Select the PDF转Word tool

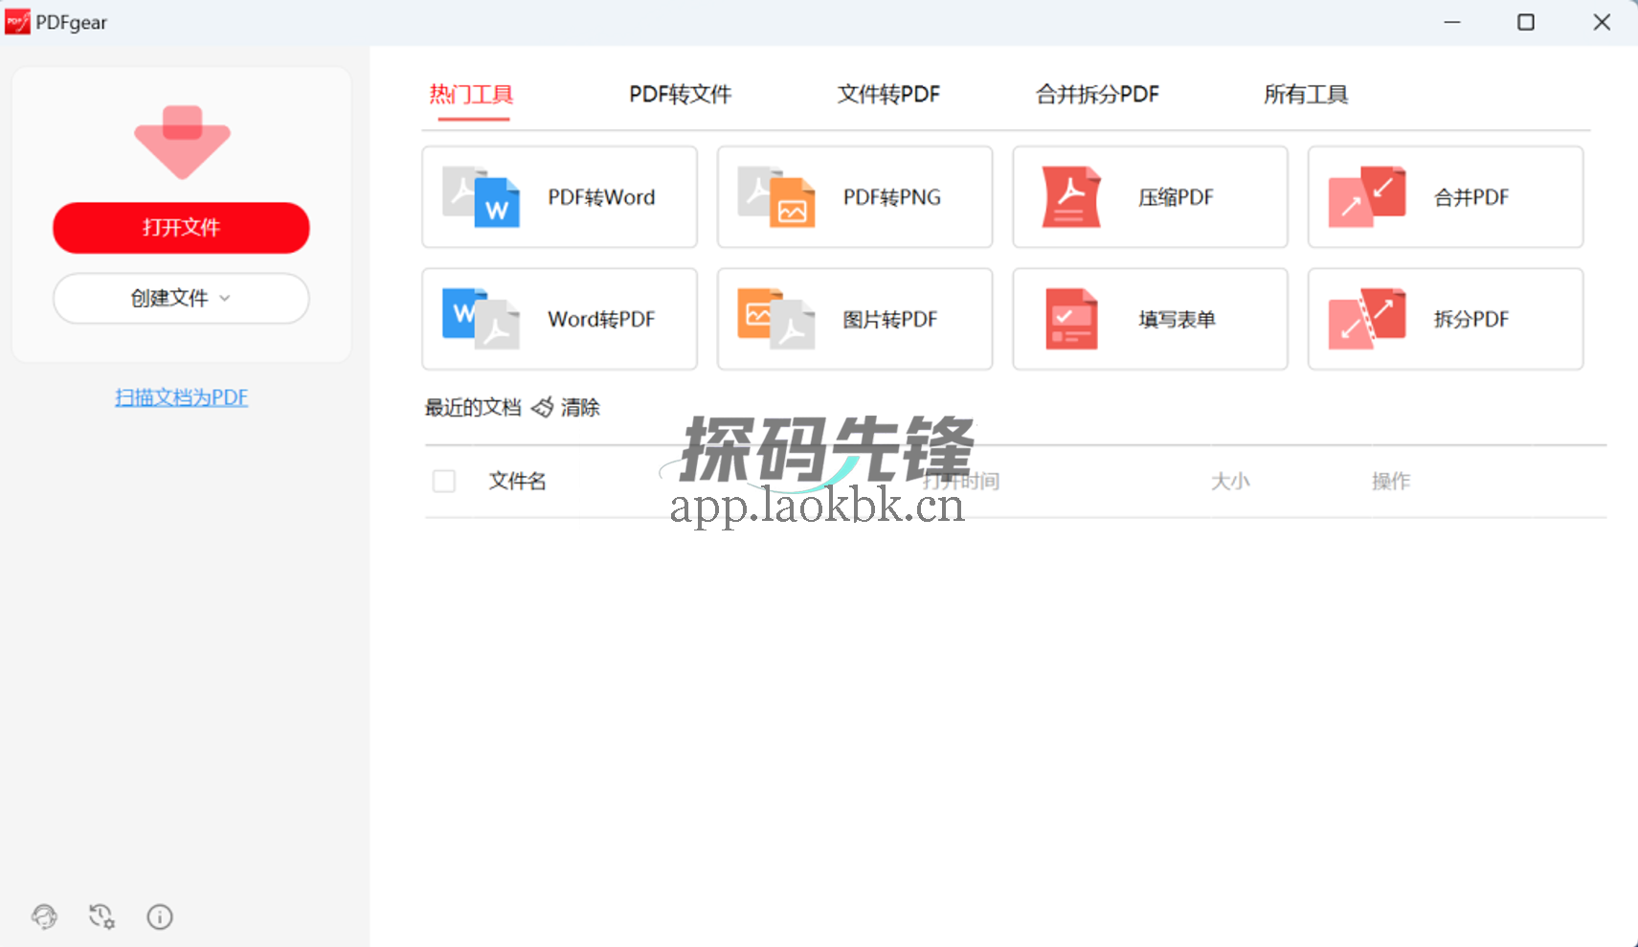point(559,197)
